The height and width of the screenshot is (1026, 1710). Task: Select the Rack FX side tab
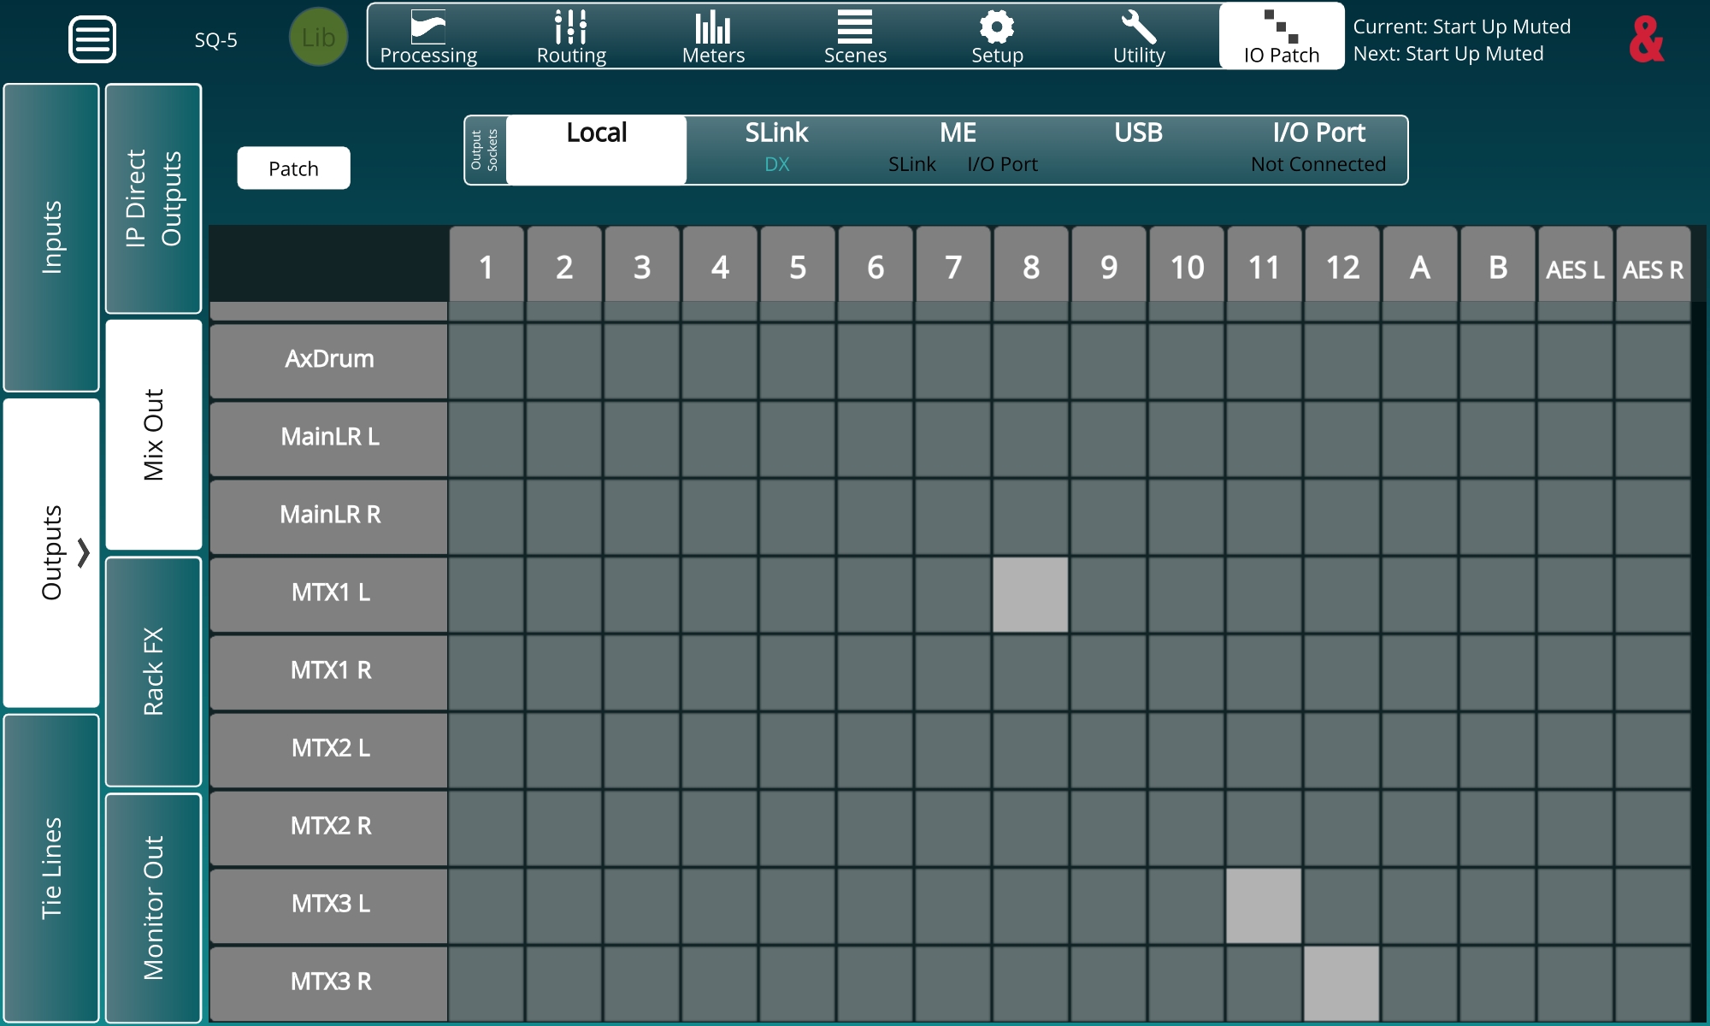click(153, 671)
